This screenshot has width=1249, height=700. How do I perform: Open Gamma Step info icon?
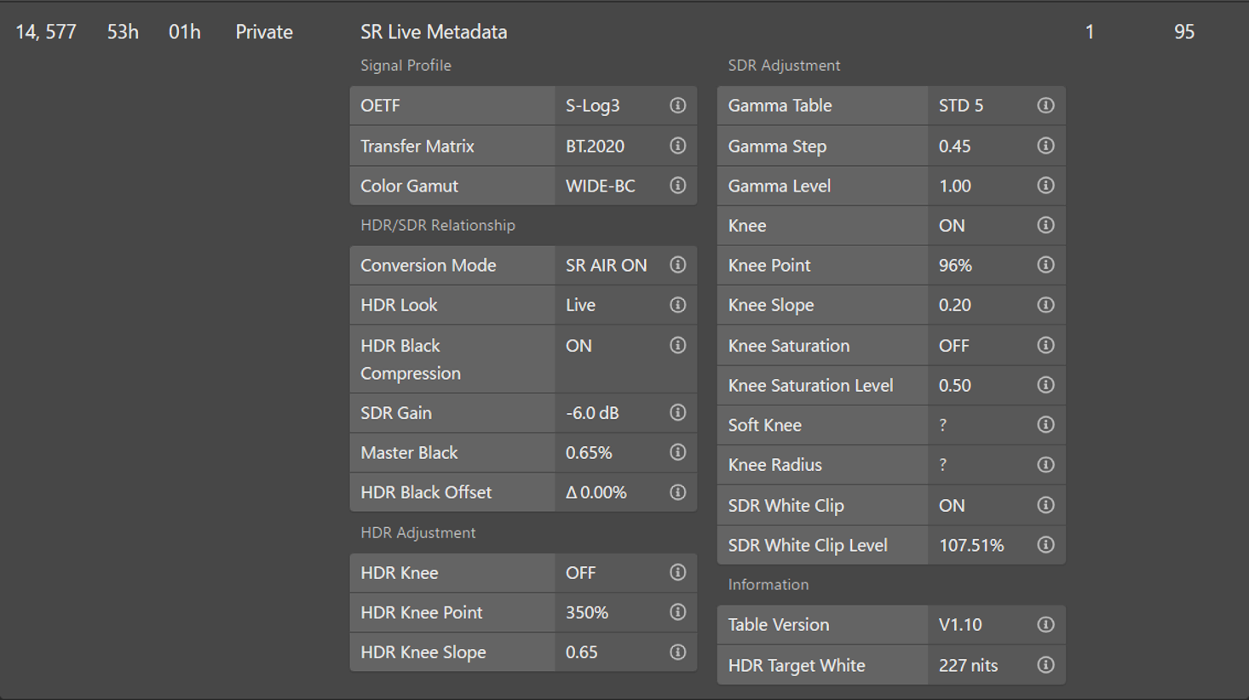(1045, 146)
